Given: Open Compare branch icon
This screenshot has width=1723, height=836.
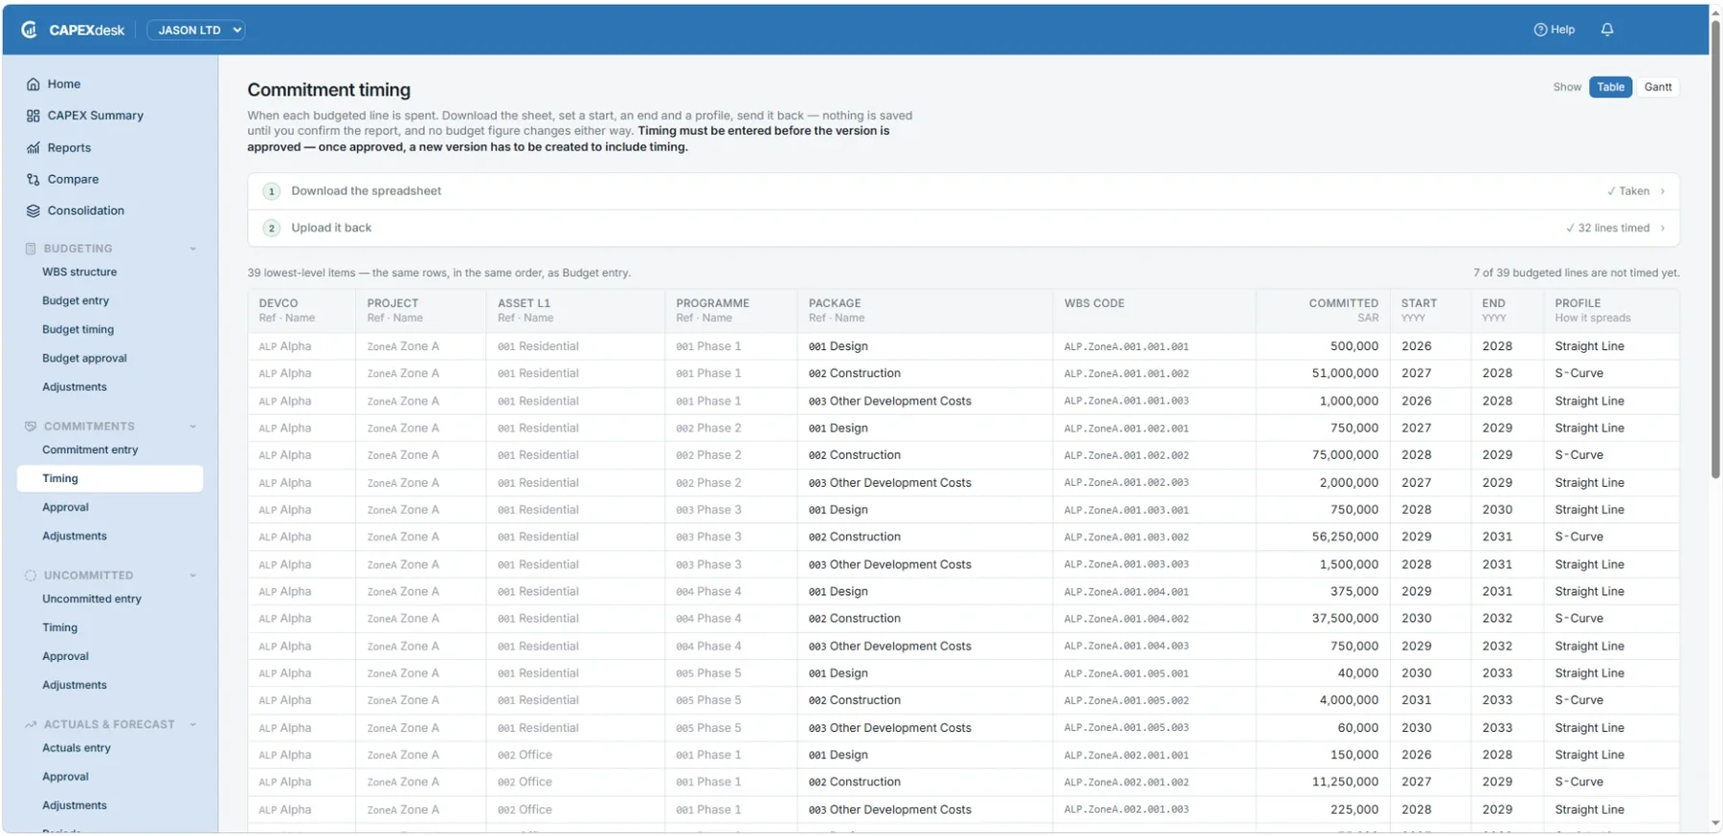Looking at the screenshot, I should pos(34,180).
